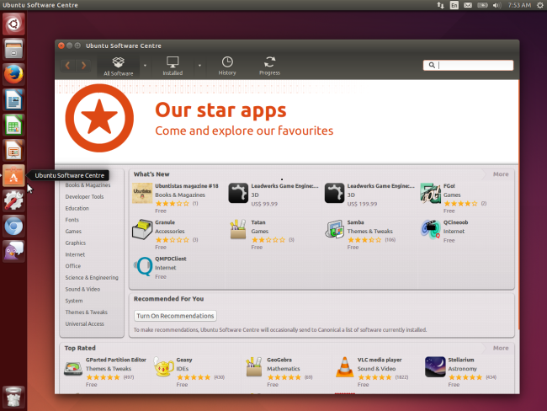Click the back navigation arrow

pyautogui.click(x=68, y=65)
